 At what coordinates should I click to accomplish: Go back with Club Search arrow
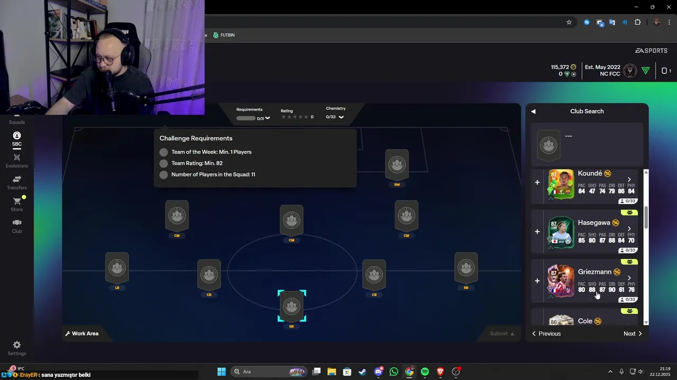[x=533, y=111]
